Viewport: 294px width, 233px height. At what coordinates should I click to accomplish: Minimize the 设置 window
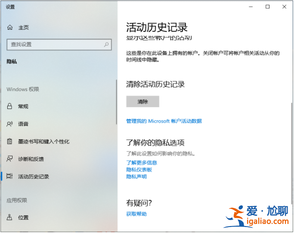(x=251, y=7)
